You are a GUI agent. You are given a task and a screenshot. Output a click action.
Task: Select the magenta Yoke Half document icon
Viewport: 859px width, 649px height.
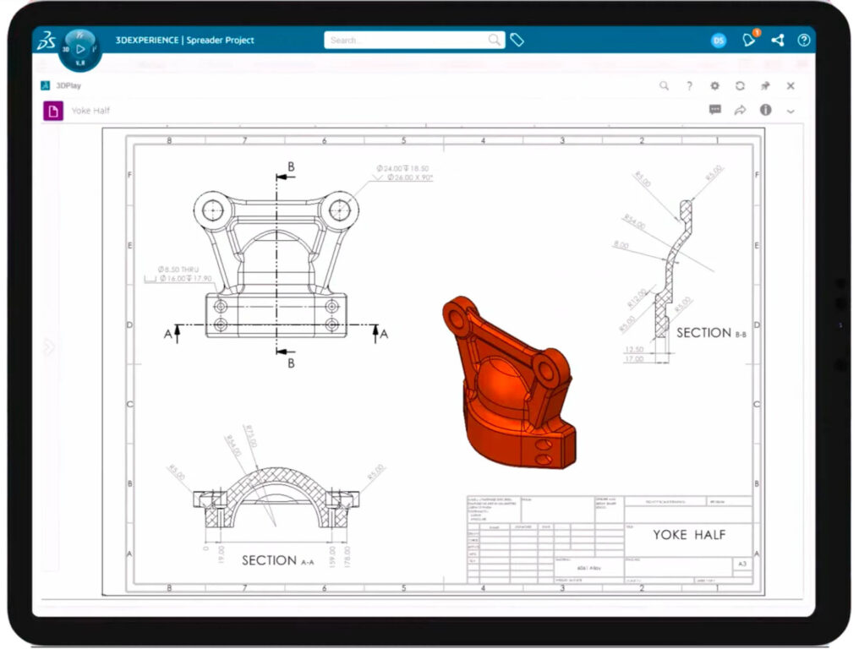click(52, 111)
